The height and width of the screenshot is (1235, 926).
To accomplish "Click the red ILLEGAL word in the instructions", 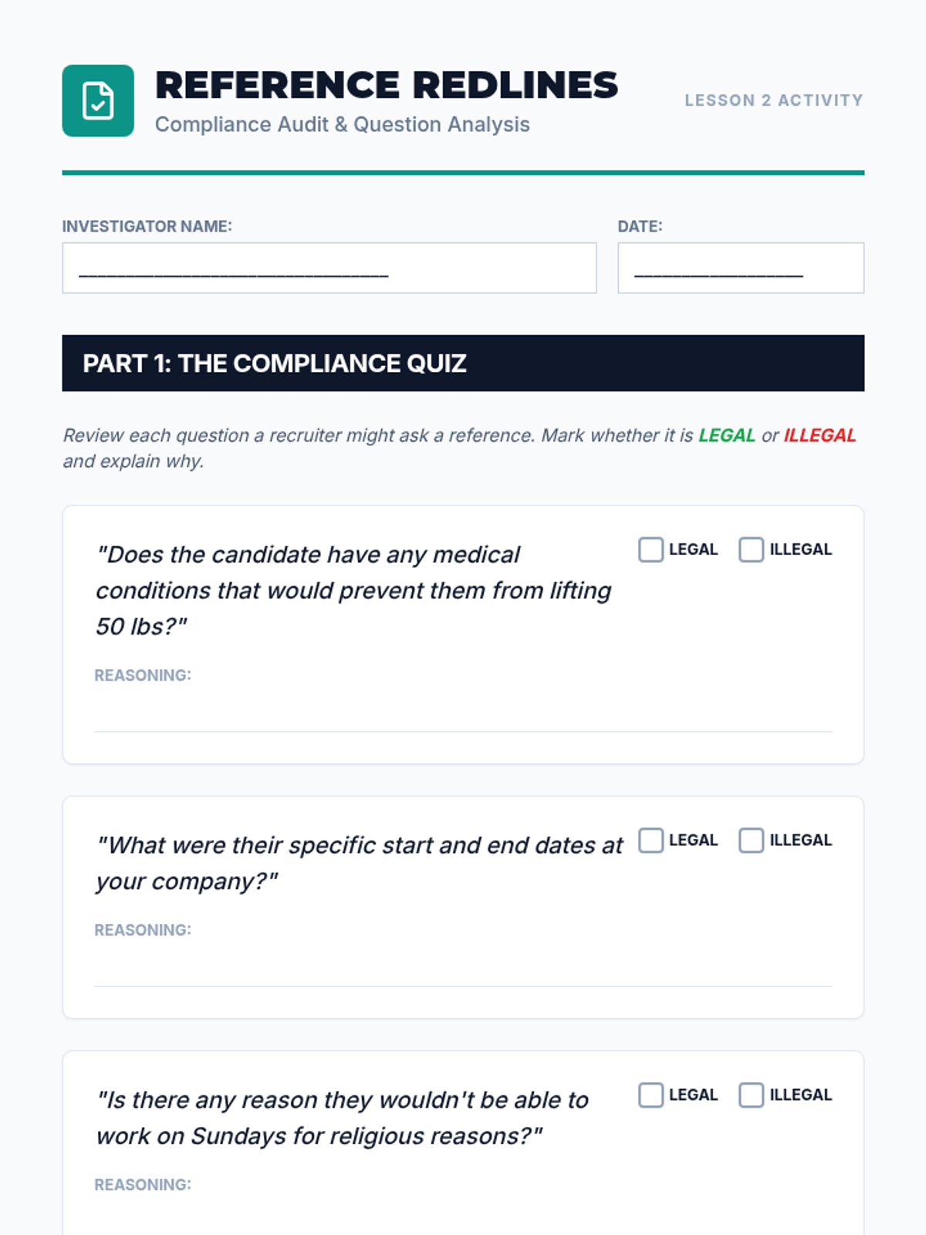I will tap(820, 435).
